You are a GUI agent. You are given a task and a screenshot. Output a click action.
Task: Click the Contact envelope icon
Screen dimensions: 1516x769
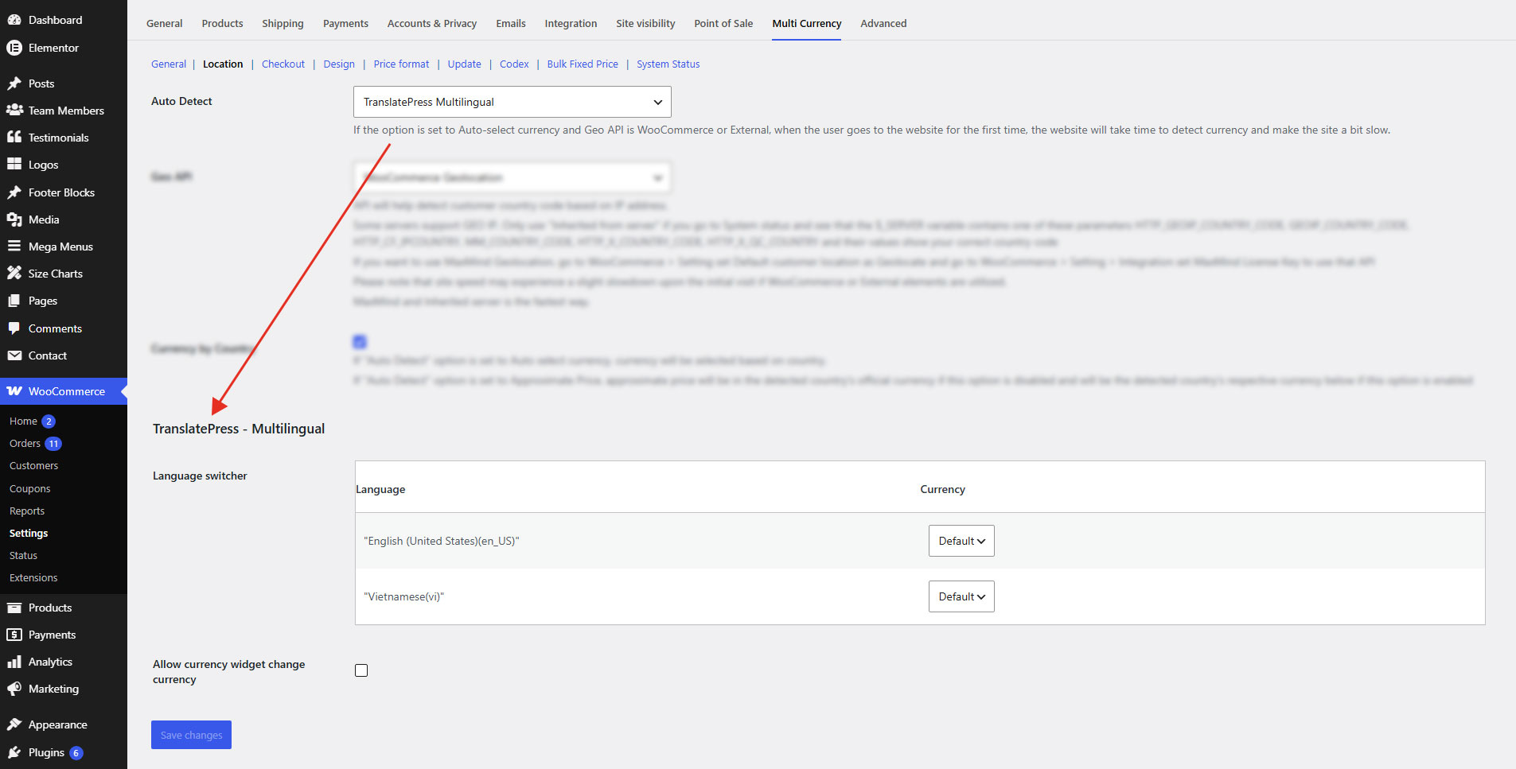14,355
